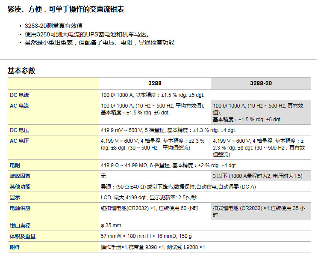
Task: Click the "AC 电压" row label
Action: (x=20, y=141)
